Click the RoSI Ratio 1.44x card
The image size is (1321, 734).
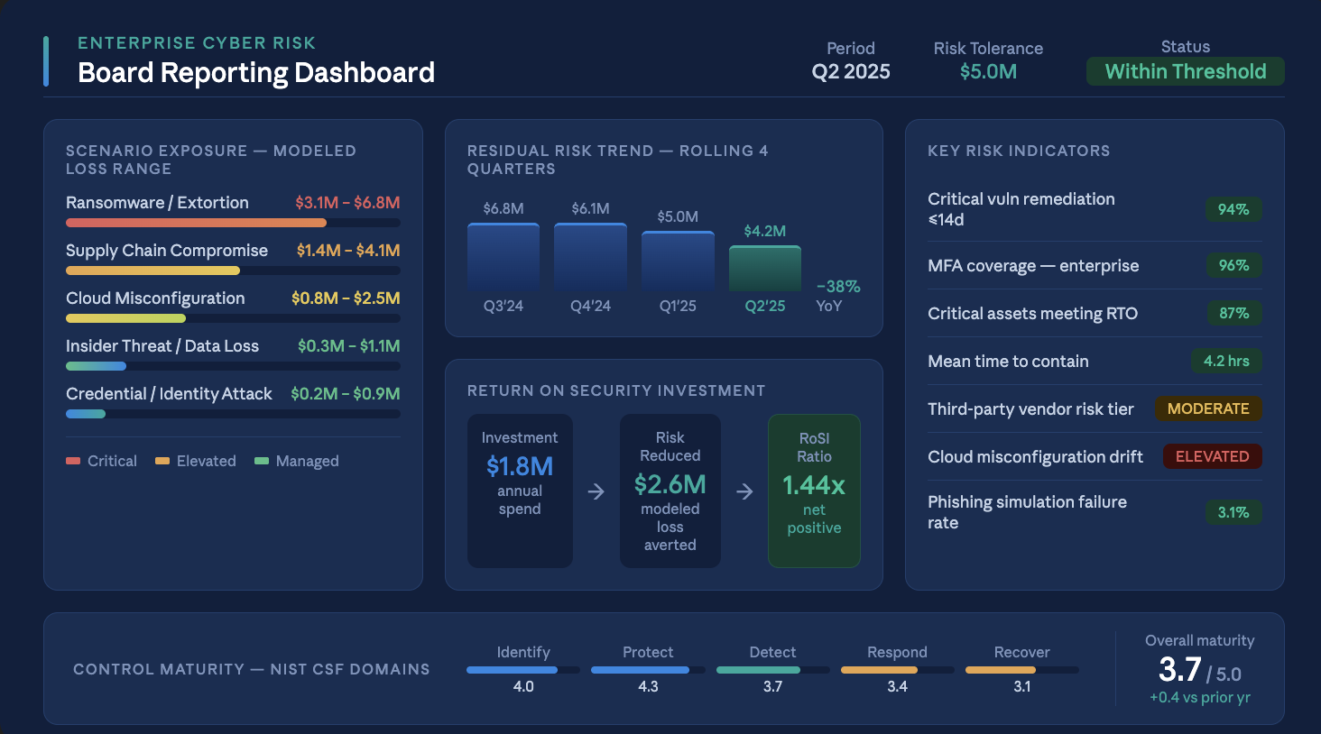(x=814, y=491)
